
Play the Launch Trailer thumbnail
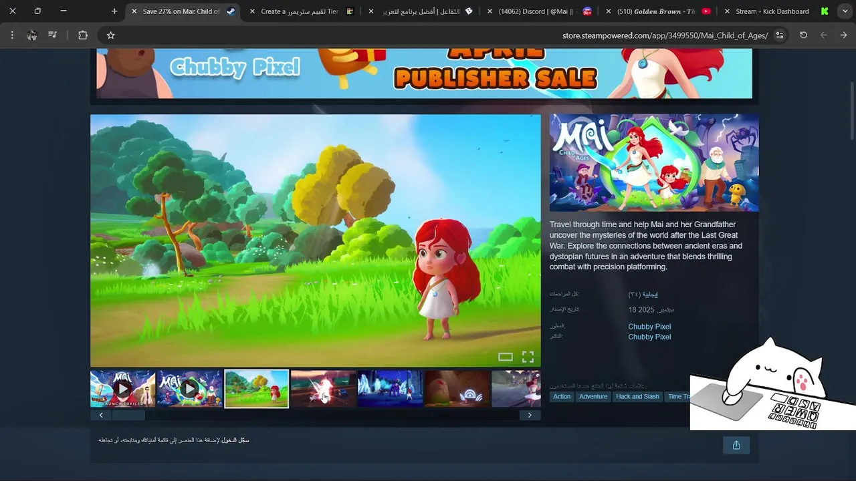click(122, 388)
